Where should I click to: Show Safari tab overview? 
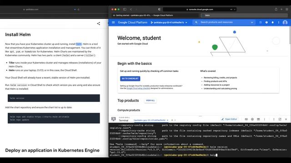pyautogui.click(x=287, y=9)
